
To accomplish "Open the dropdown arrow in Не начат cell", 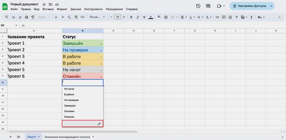I will coord(101,71).
